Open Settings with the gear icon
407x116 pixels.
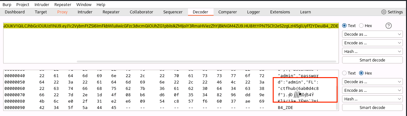coord(392,12)
